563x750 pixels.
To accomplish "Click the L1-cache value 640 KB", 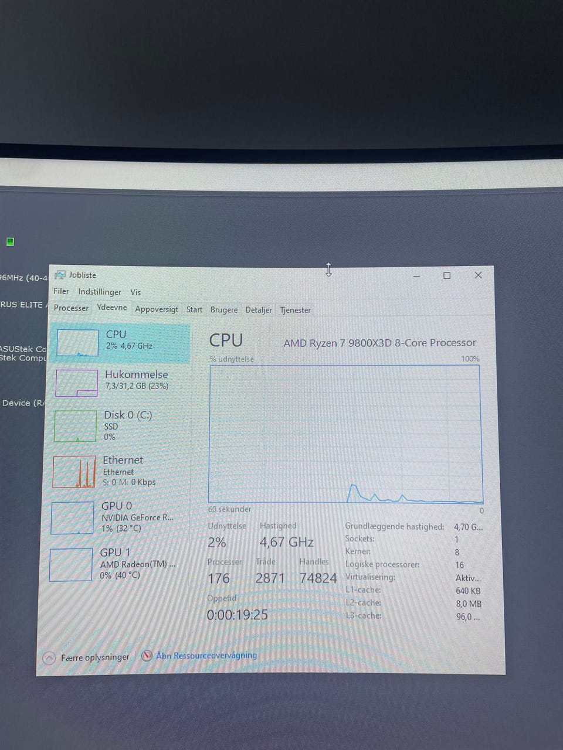I will pos(468,591).
